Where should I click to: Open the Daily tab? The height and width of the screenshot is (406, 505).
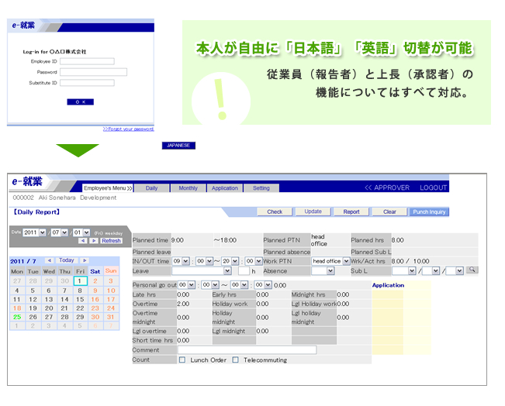point(151,188)
